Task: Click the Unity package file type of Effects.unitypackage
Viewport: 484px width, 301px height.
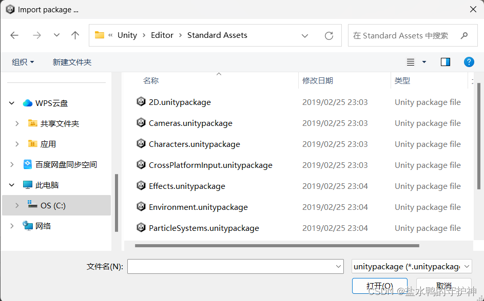Action: pyautogui.click(x=428, y=186)
